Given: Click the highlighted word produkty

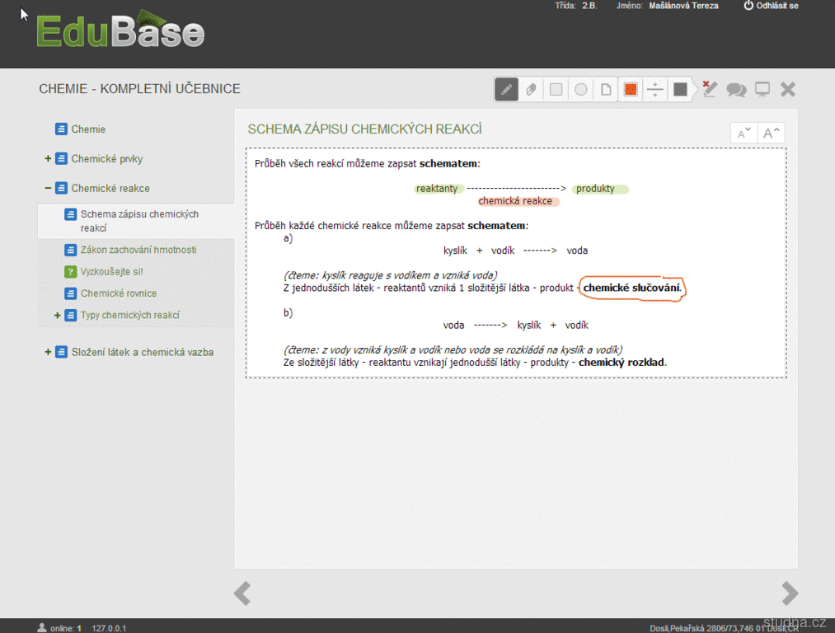Looking at the screenshot, I should click(x=595, y=189).
